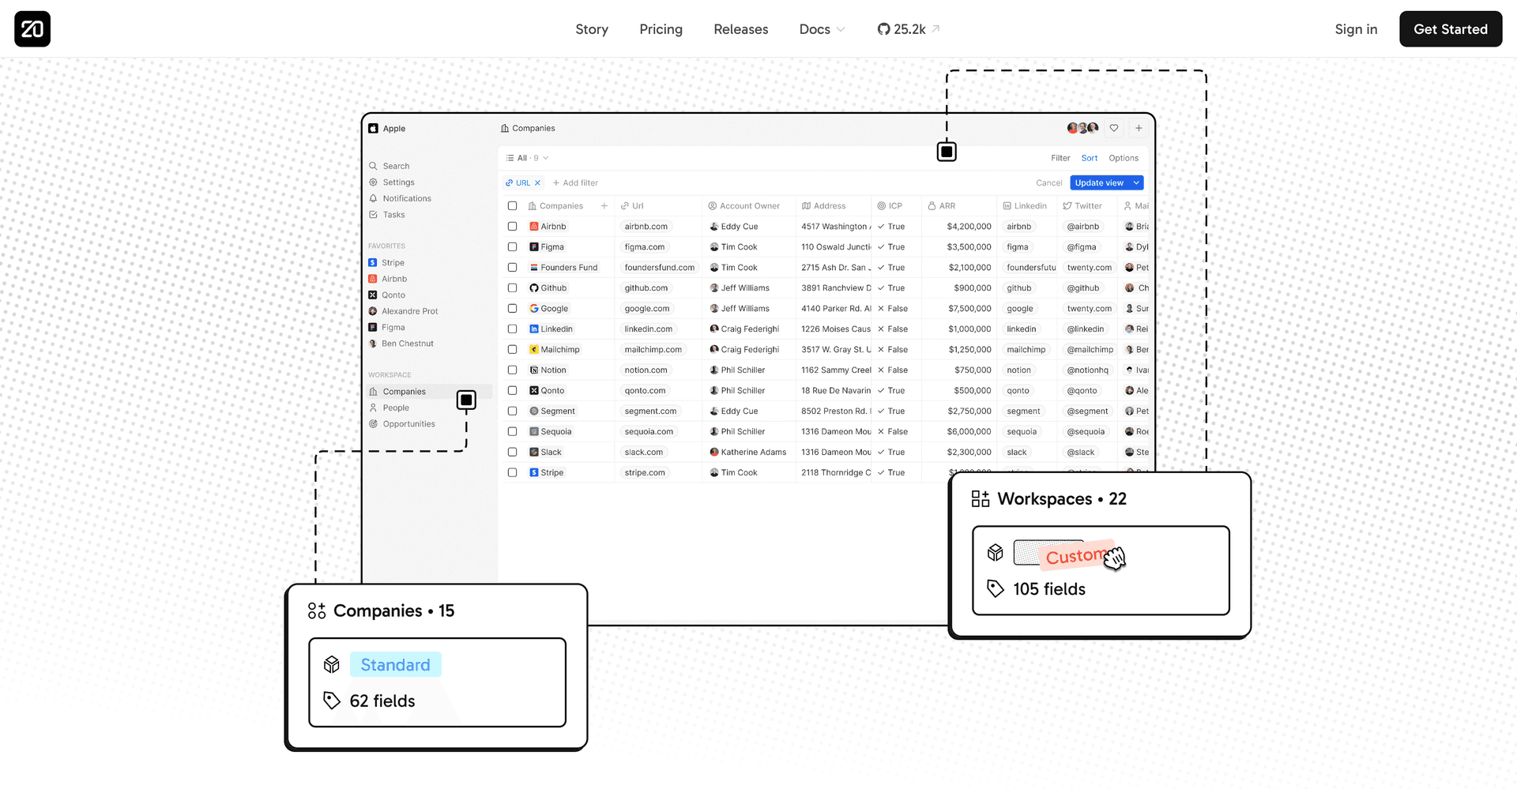
Task: Click the Ben Chestnut avatar in favorites
Action: pos(373,344)
